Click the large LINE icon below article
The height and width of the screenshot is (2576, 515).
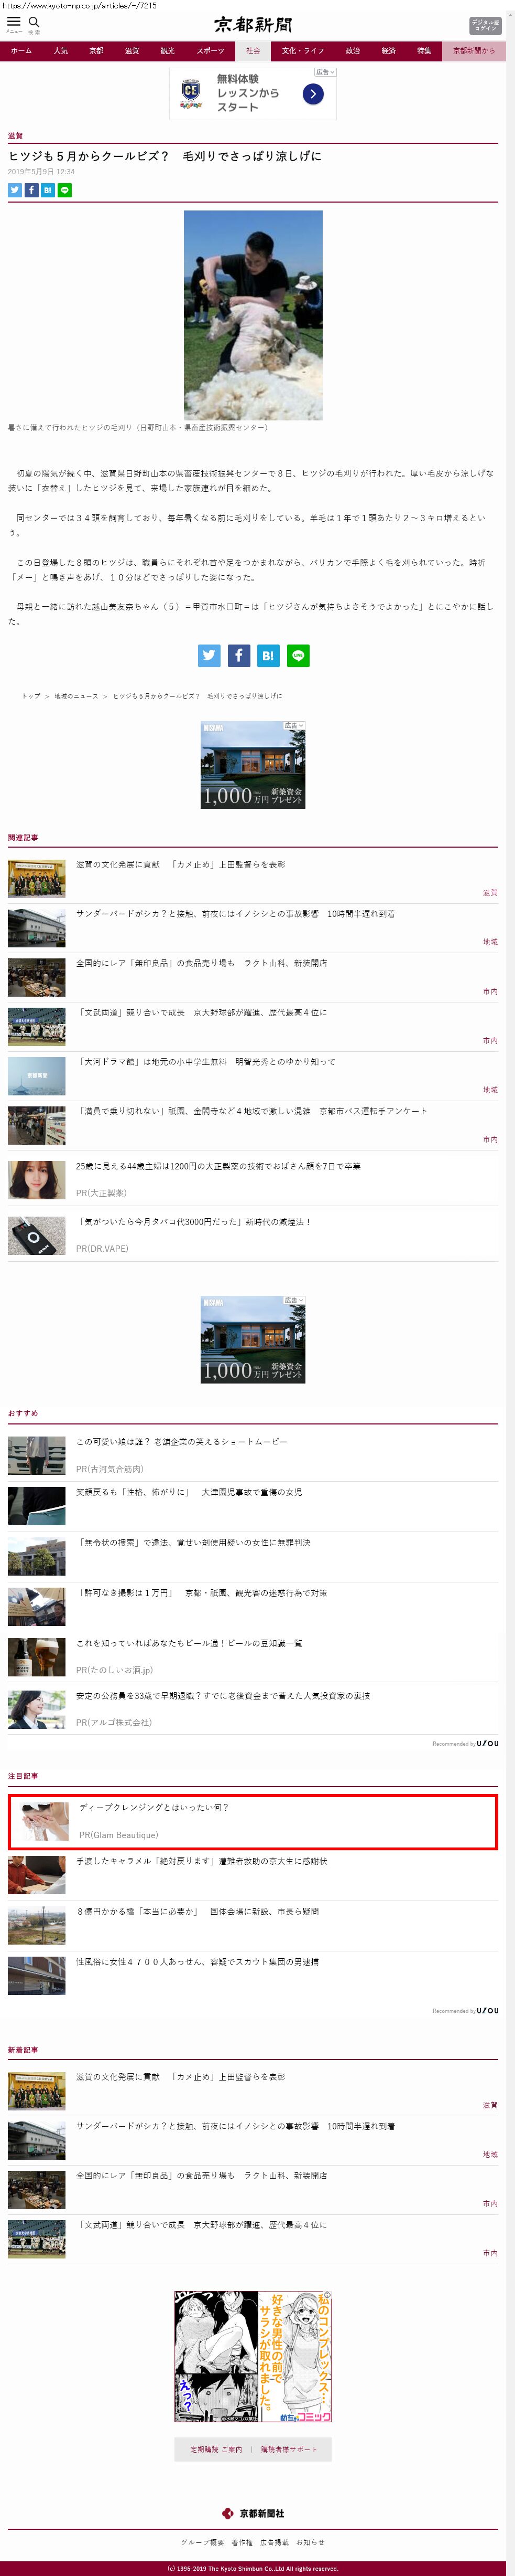click(x=299, y=655)
